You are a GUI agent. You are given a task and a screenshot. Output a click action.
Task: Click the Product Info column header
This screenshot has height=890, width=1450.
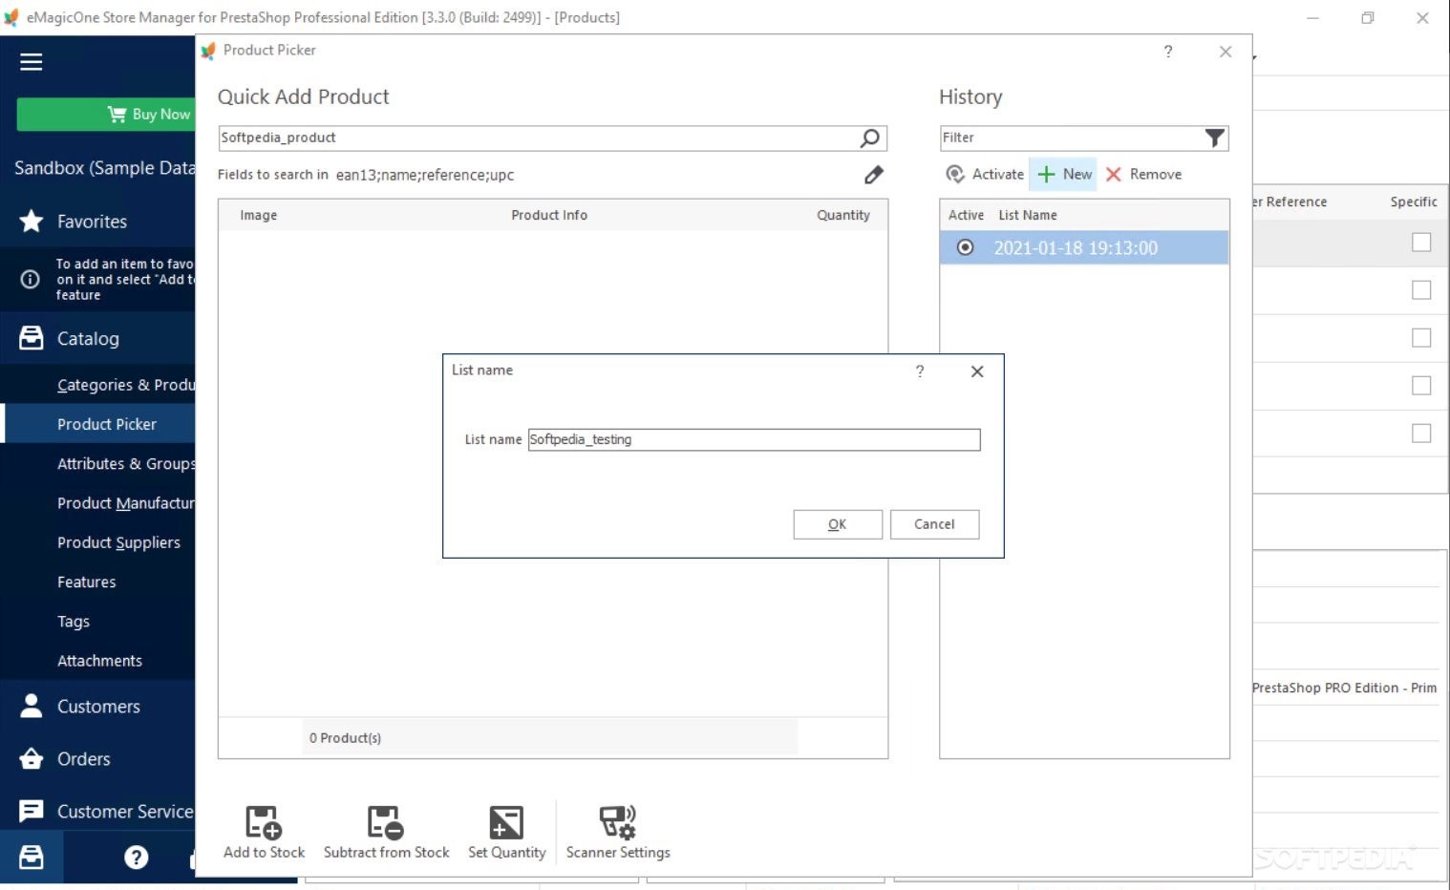point(549,215)
